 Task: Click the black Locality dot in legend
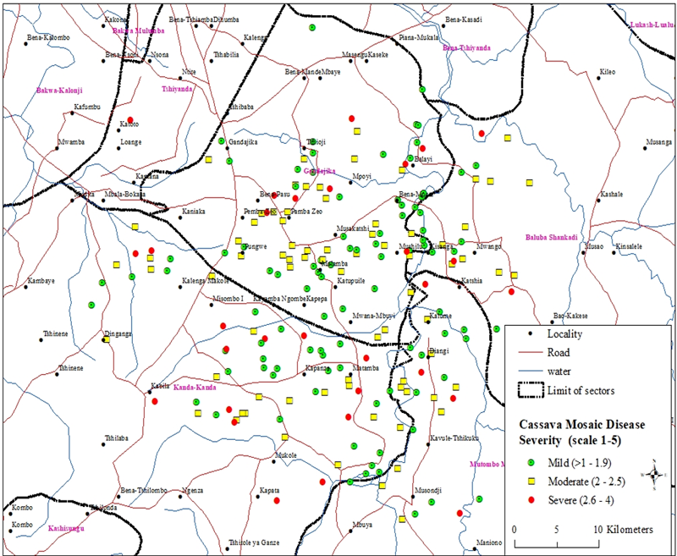(x=531, y=335)
